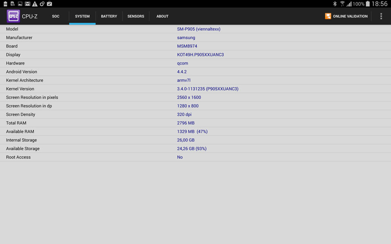Tap the Screen Density value 320 dpi

point(184,115)
